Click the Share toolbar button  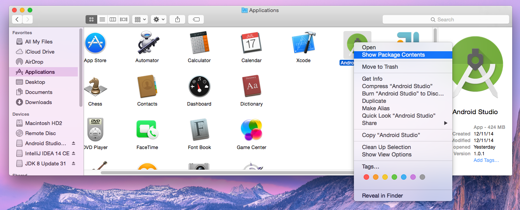click(178, 19)
